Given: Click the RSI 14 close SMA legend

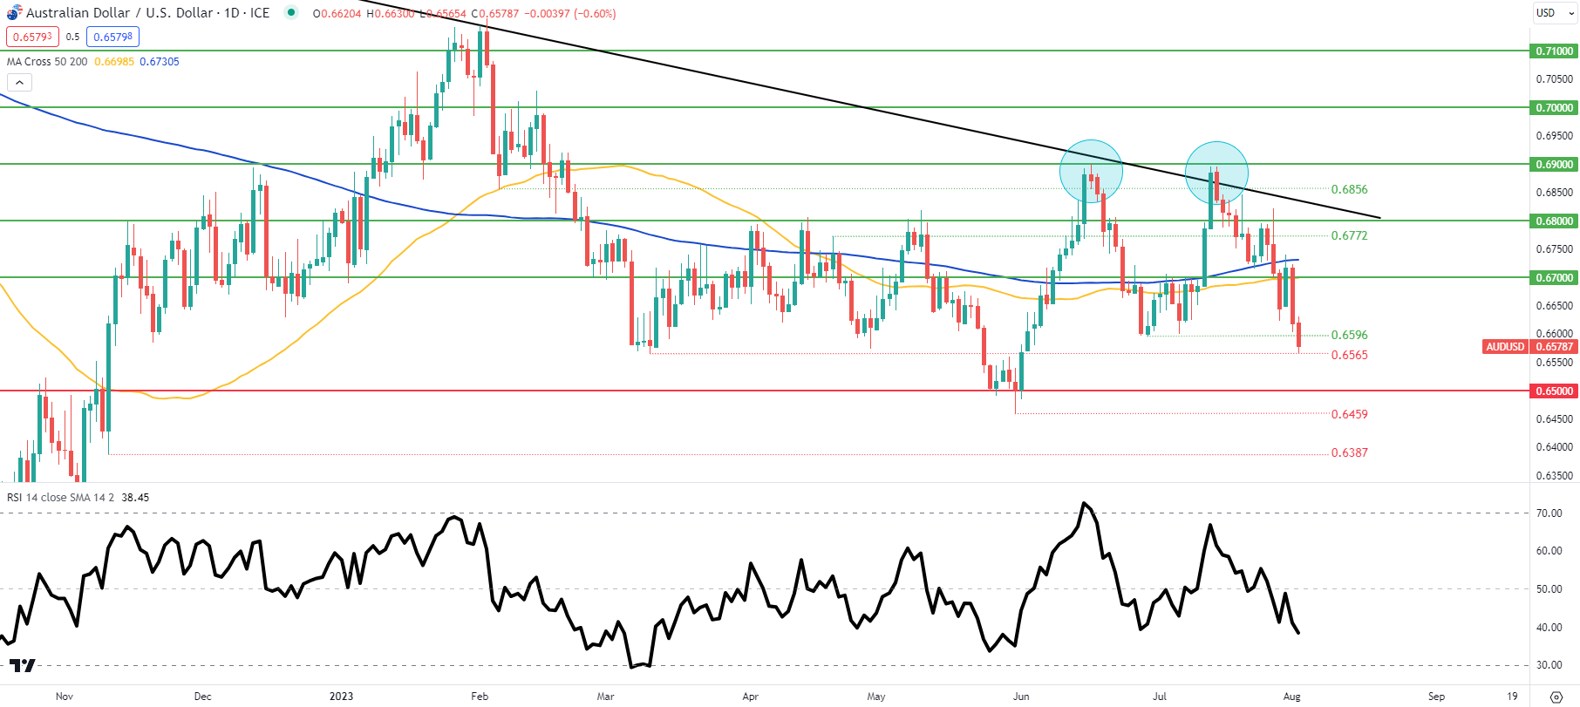Looking at the screenshot, I should tap(60, 498).
